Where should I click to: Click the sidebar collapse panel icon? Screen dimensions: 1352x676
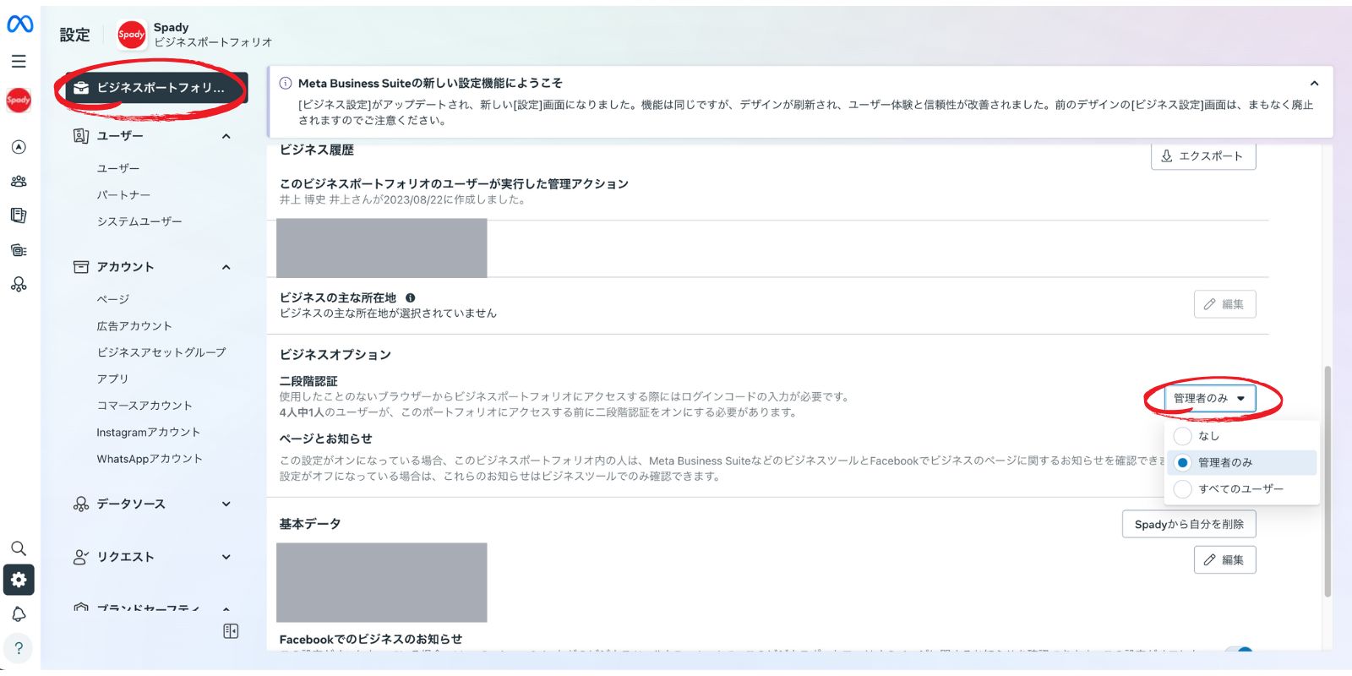[231, 631]
